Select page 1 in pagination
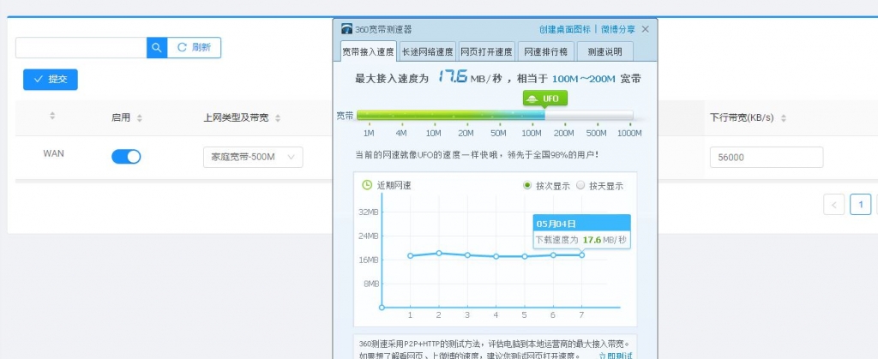This screenshot has height=359, width=878. pos(861,205)
